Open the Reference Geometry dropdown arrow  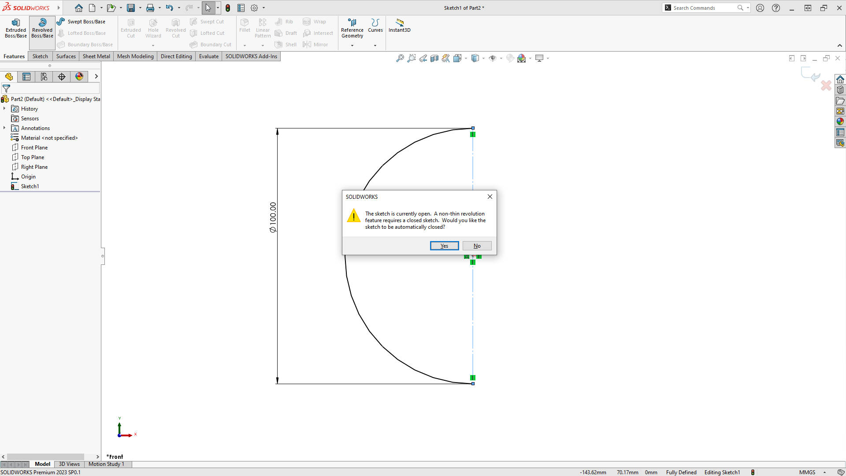tap(352, 45)
